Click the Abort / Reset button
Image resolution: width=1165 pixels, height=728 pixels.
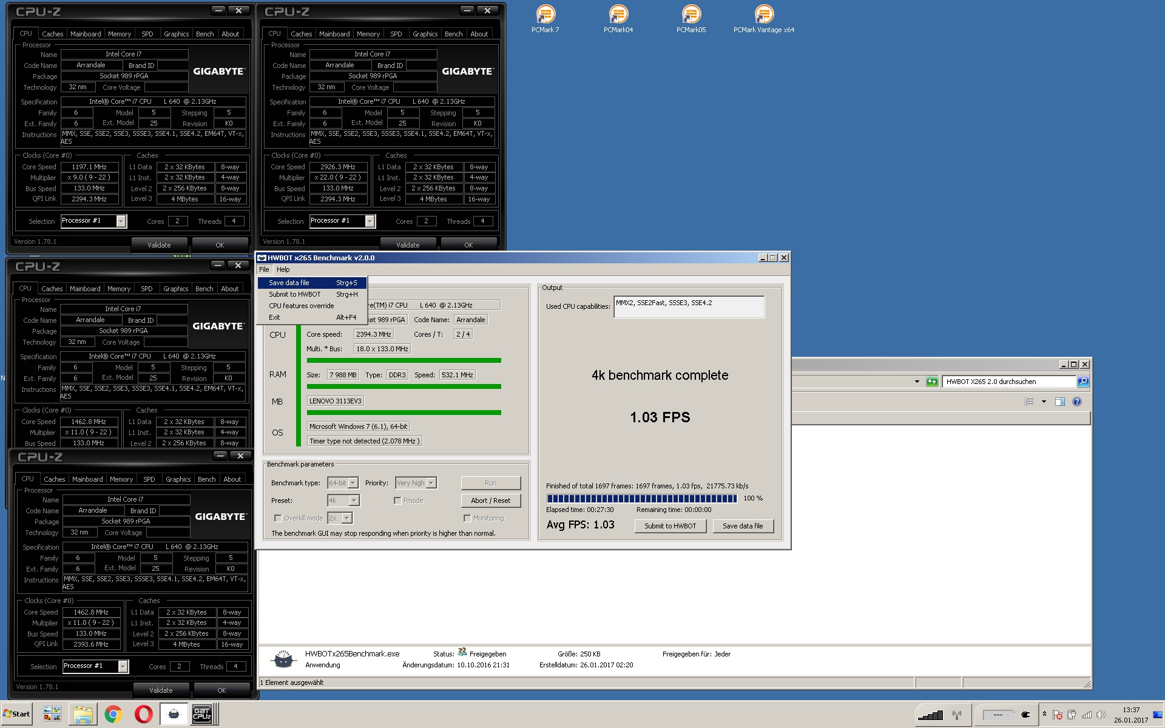tap(490, 500)
